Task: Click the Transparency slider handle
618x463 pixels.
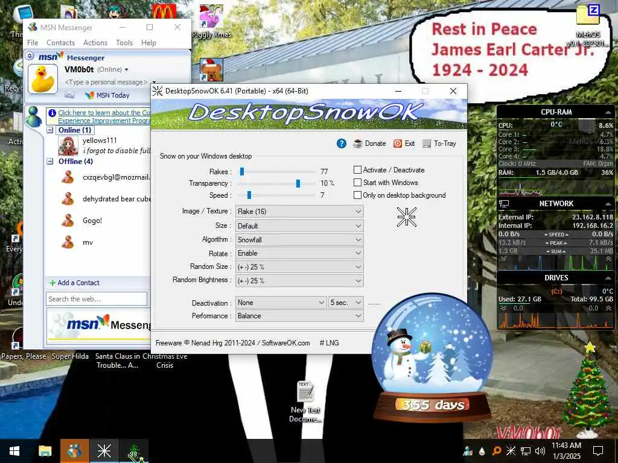Action: point(298,183)
